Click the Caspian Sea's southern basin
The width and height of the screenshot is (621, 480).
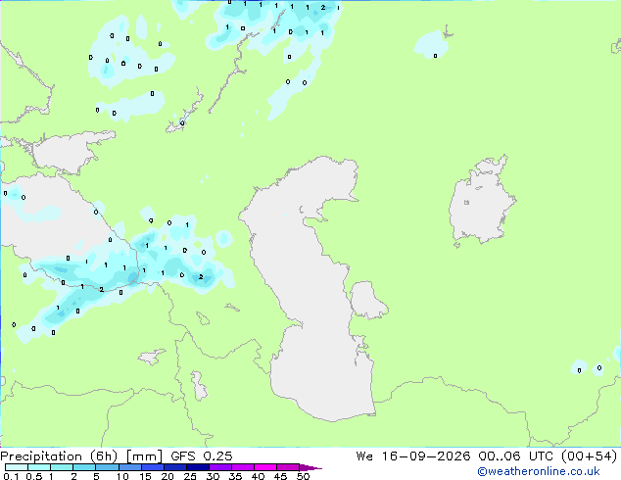point(321,376)
